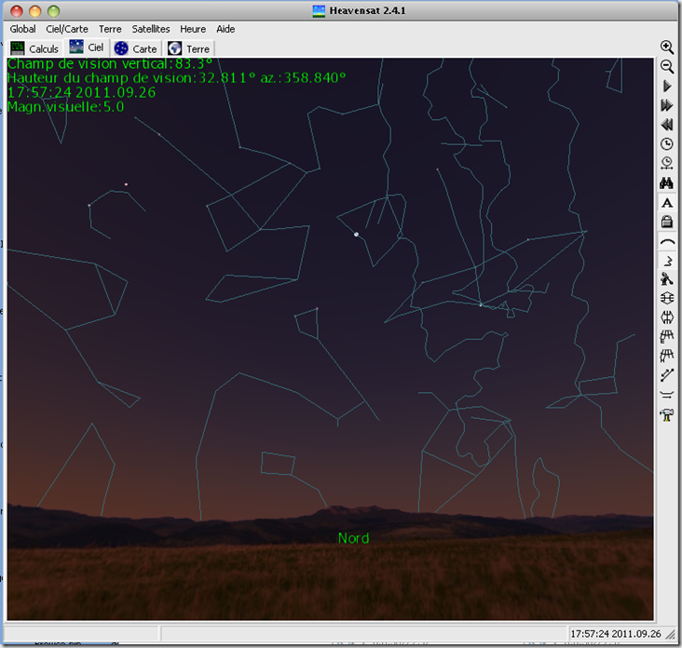This screenshot has width=682, height=648.
Task: Open the Aide menu
Action: (x=225, y=29)
